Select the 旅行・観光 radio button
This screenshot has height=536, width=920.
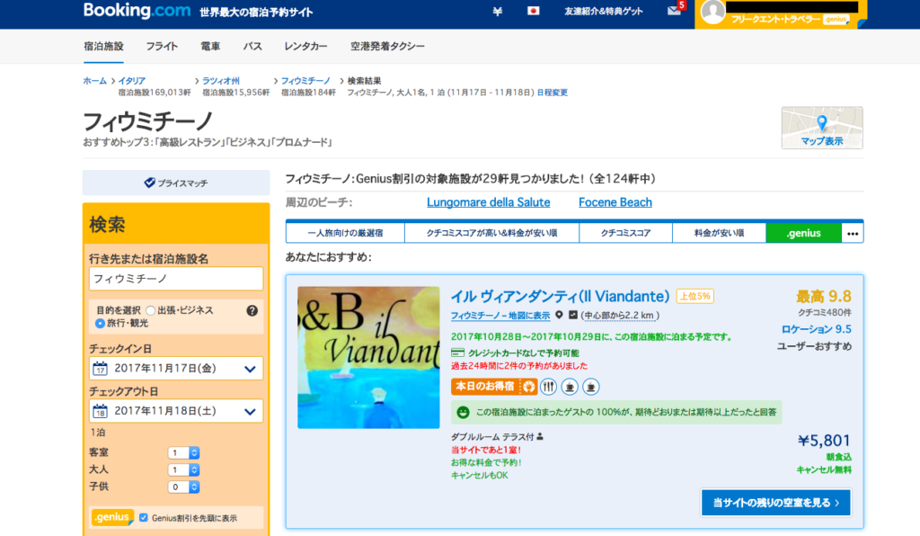tap(100, 323)
